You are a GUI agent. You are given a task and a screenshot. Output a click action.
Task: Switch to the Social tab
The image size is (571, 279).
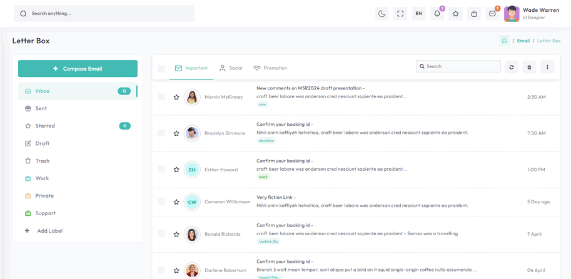coord(230,68)
